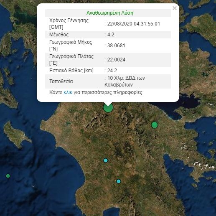
Task: Select the large green epicenter marker below the popup
Action: tap(108, 107)
